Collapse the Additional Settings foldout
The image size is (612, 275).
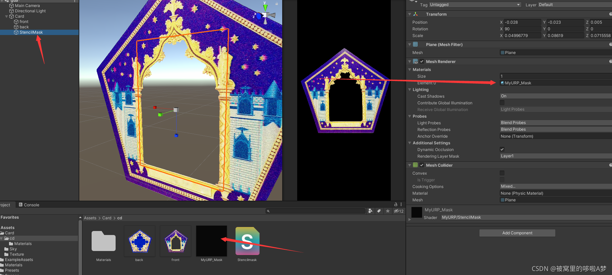tap(410, 143)
